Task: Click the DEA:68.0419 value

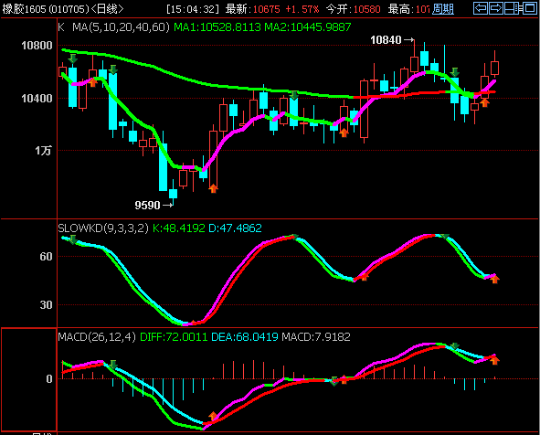Action: (245, 336)
